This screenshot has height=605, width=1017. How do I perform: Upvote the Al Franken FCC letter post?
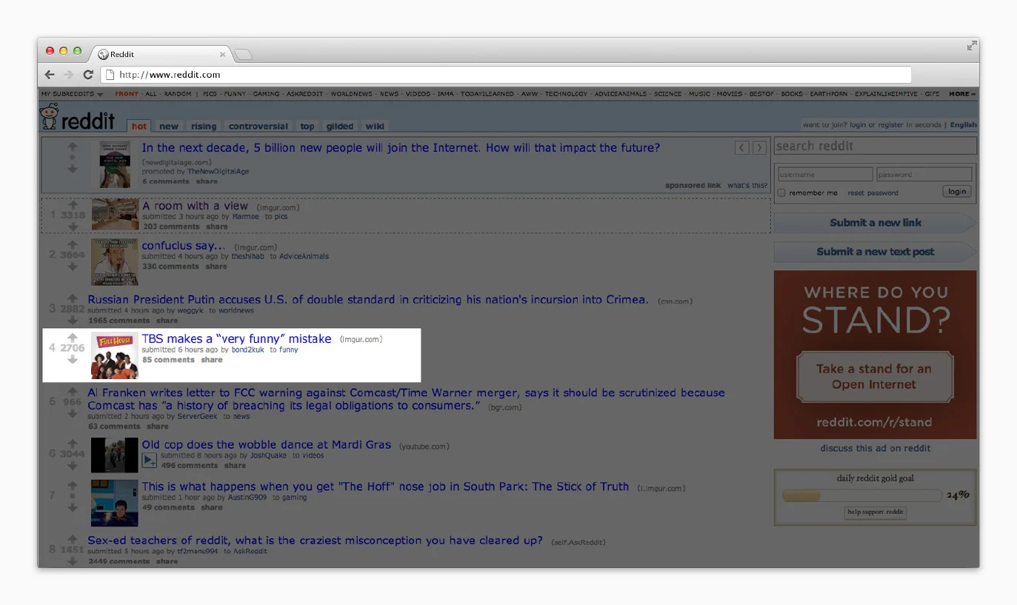point(73,391)
